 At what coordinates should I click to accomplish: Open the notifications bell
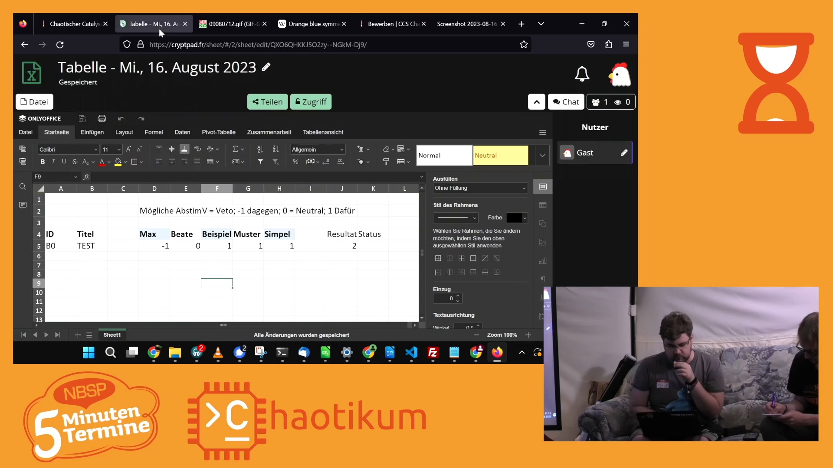tap(582, 74)
